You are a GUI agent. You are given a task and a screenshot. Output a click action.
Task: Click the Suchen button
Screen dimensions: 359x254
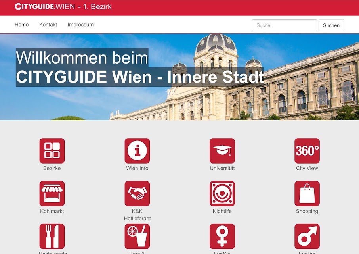tap(331, 25)
